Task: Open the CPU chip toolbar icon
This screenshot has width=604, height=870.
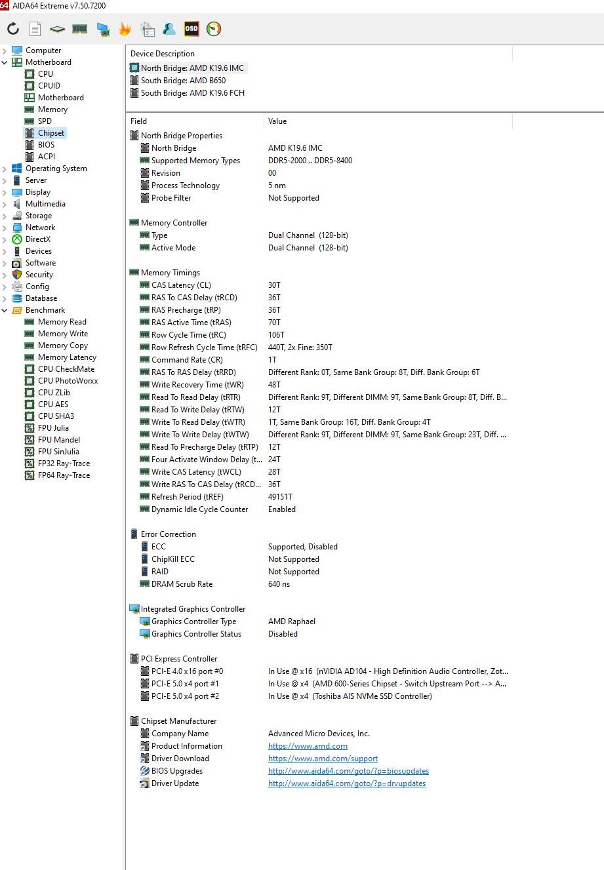Action: (57, 29)
